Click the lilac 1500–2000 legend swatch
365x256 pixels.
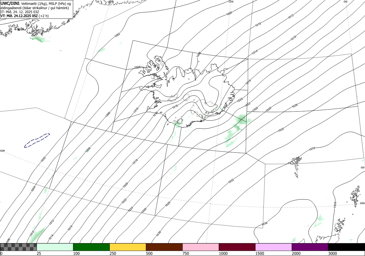pos(273,247)
